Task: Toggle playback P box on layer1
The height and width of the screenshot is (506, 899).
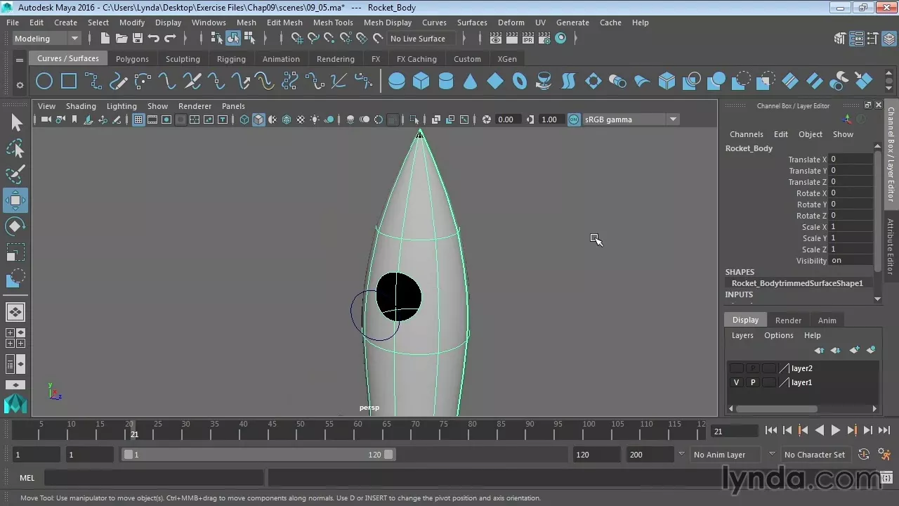Action: [753, 382]
